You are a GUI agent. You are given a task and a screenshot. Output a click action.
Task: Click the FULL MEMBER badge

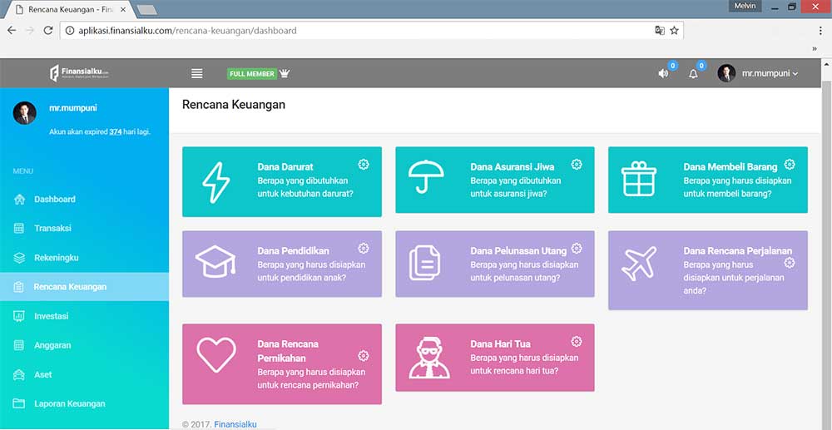pyautogui.click(x=251, y=74)
